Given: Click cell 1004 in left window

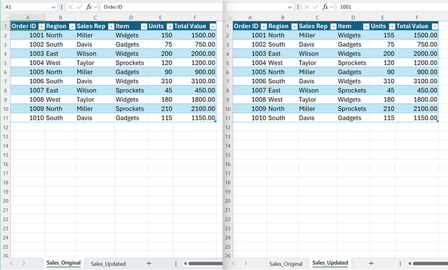Looking at the screenshot, I should [28, 63].
